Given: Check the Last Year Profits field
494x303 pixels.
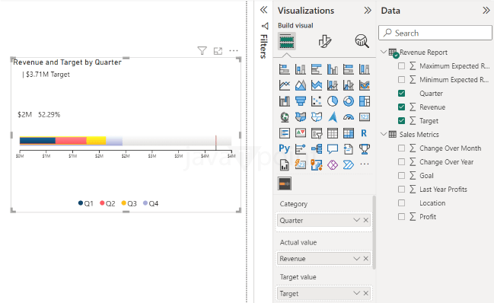Looking at the screenshot, I should pos(401,189).
